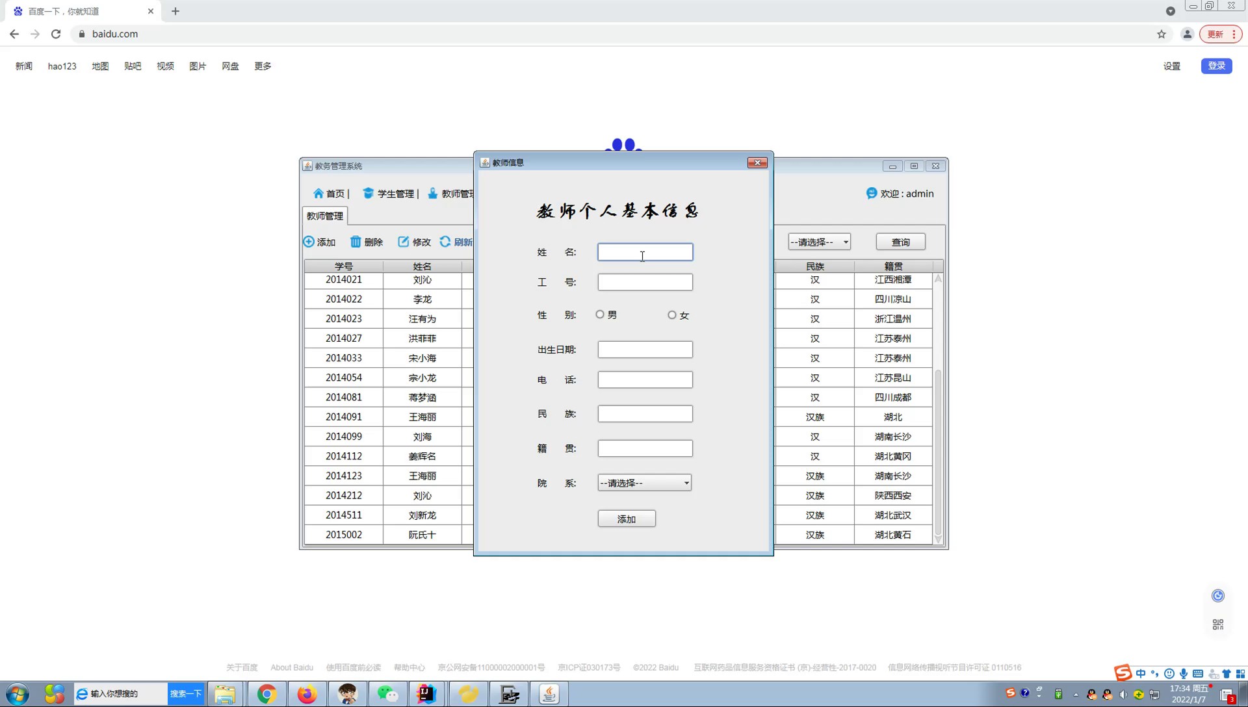Open 学生管理 student management menu

[x=389, y=194]
